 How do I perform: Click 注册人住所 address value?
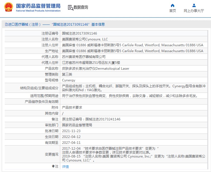click(133, 45)
